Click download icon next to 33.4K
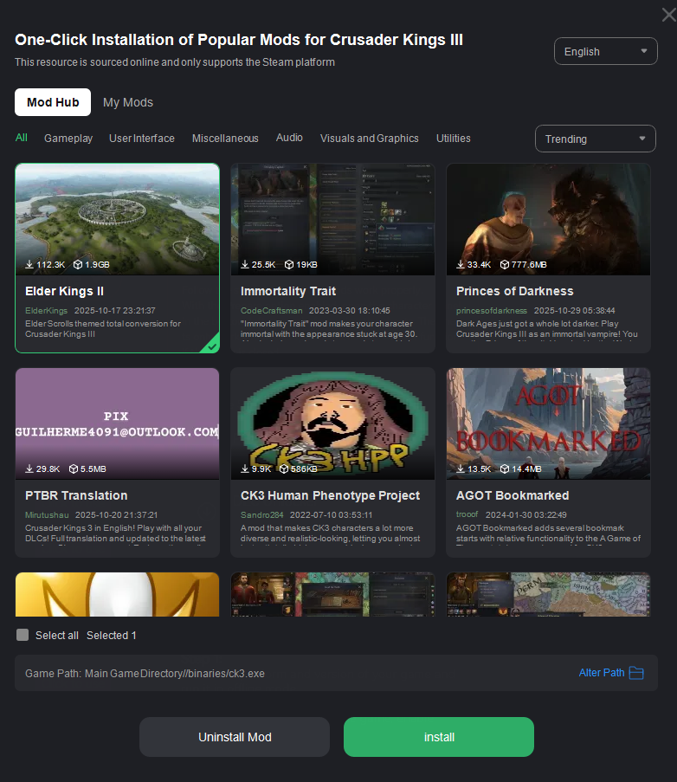677x782 pixels. (x=461, y=264)
